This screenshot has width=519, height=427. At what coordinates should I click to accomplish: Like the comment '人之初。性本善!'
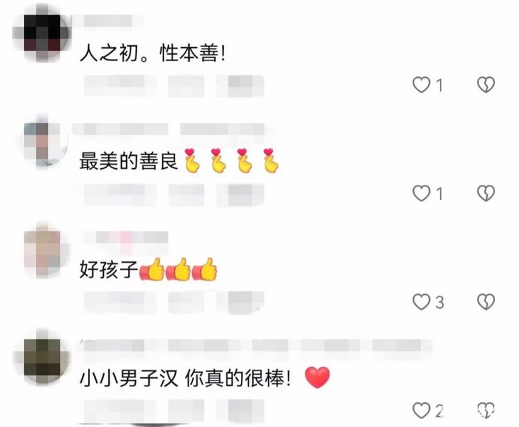point(421,84)
